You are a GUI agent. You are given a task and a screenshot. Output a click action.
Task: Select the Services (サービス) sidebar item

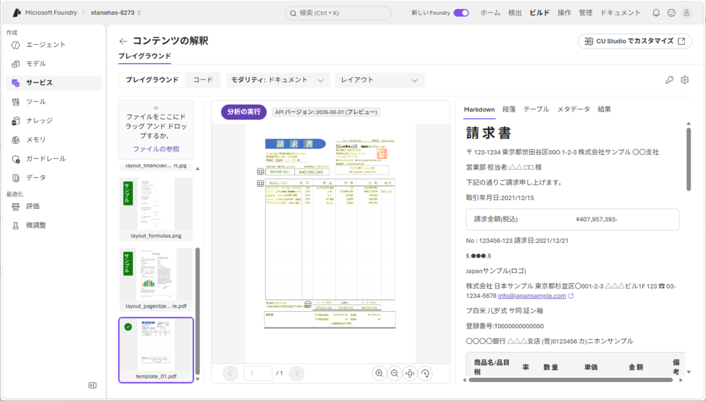[x=54, y=83]
